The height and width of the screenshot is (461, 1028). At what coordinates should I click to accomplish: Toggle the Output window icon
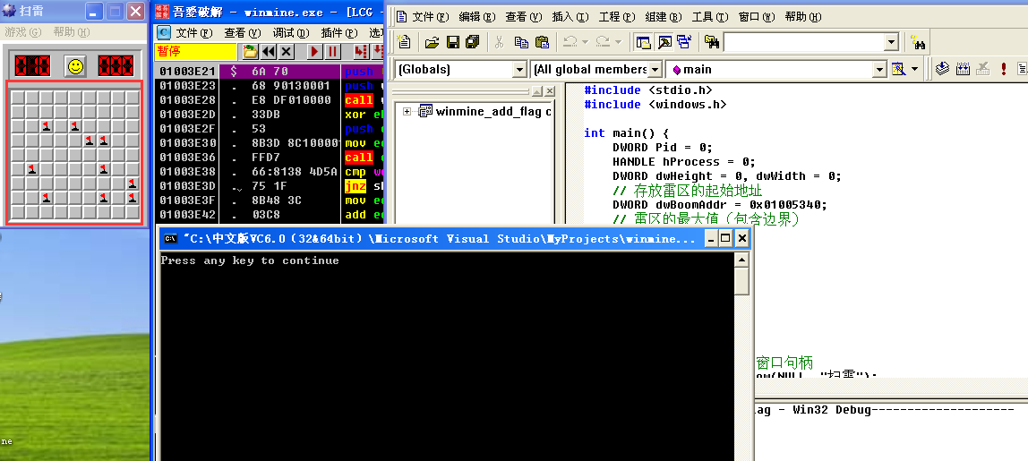664,42
